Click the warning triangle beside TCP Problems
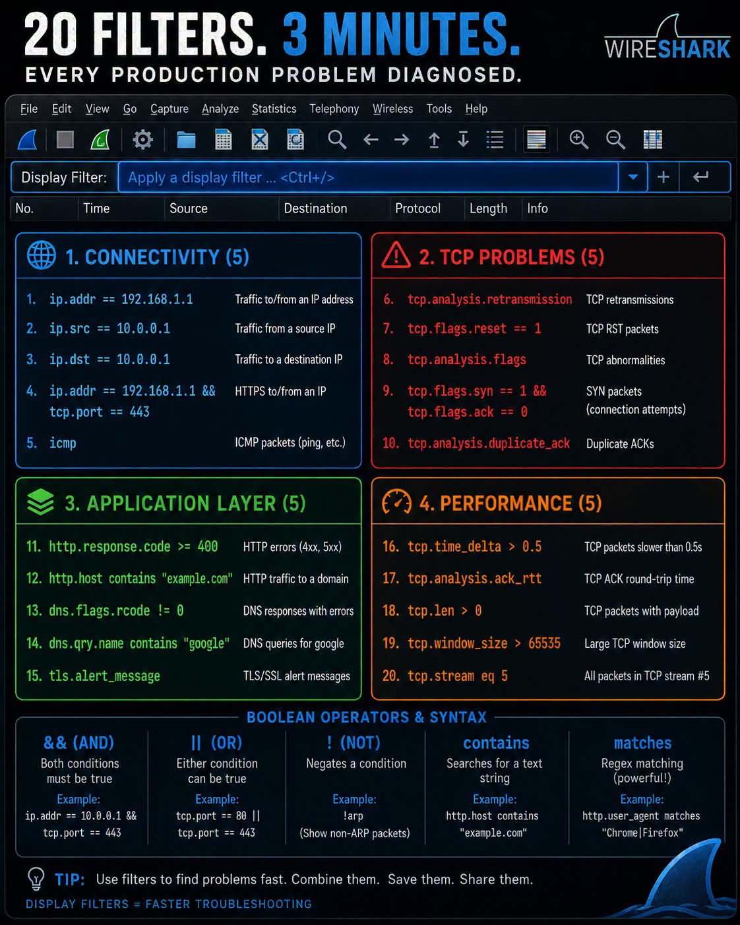Viewport: 740px width, 925px height. 396,255
